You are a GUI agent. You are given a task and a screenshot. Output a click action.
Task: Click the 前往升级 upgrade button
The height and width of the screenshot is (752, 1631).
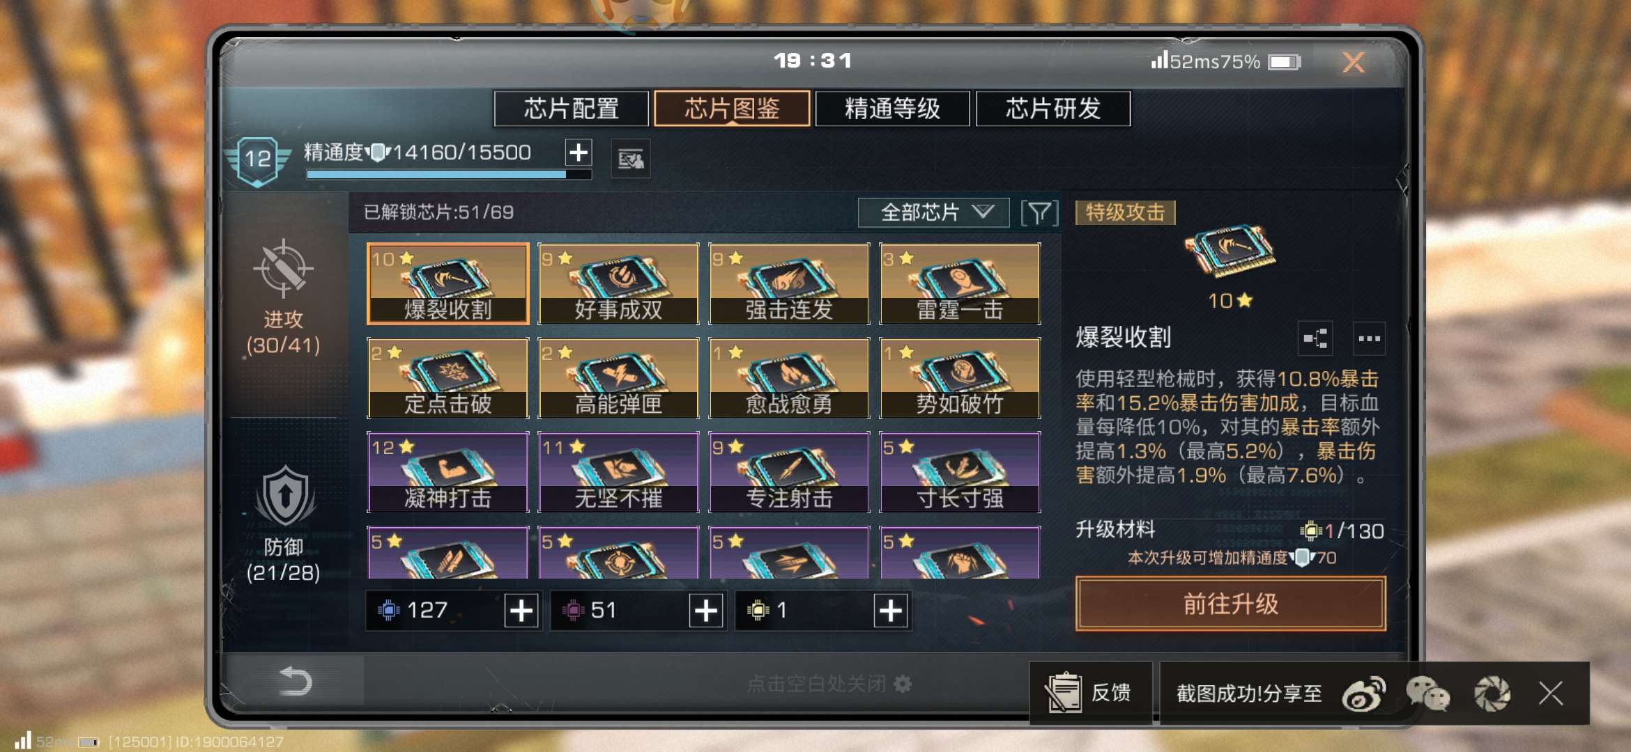pyautogui.click(x=1231, y=604)
